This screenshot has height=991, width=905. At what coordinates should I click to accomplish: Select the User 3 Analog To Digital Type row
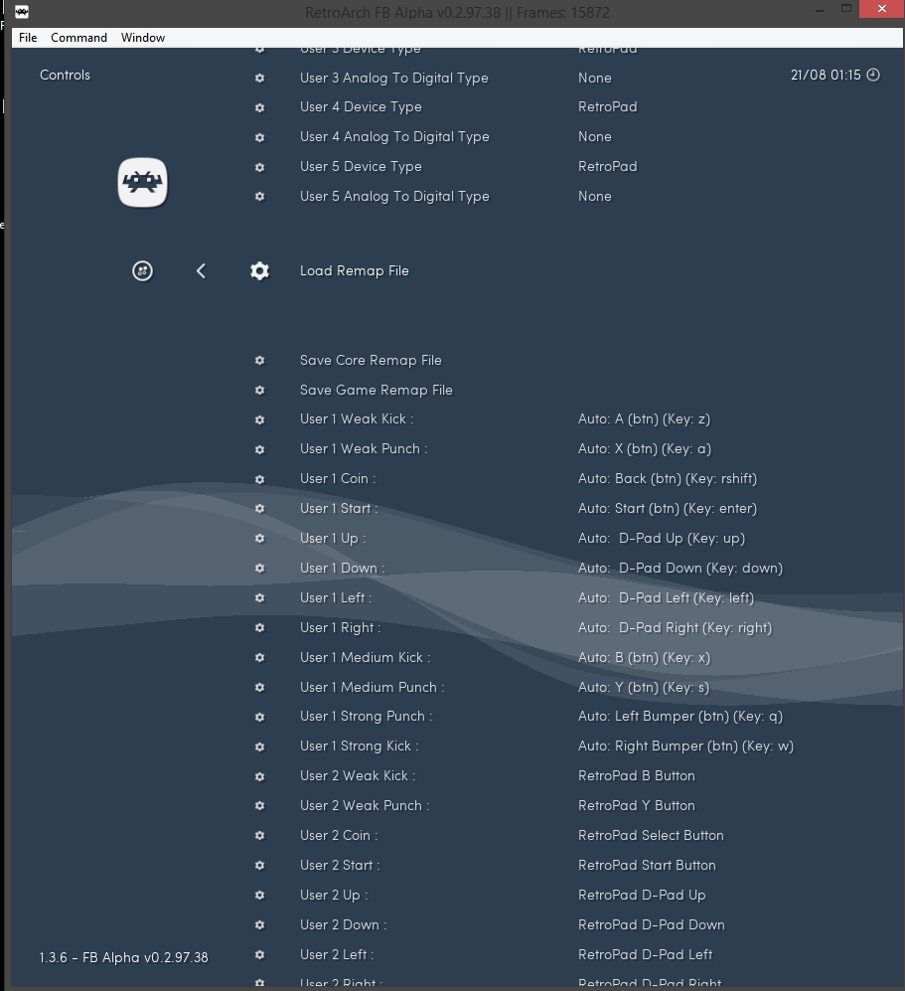[394, 79]
